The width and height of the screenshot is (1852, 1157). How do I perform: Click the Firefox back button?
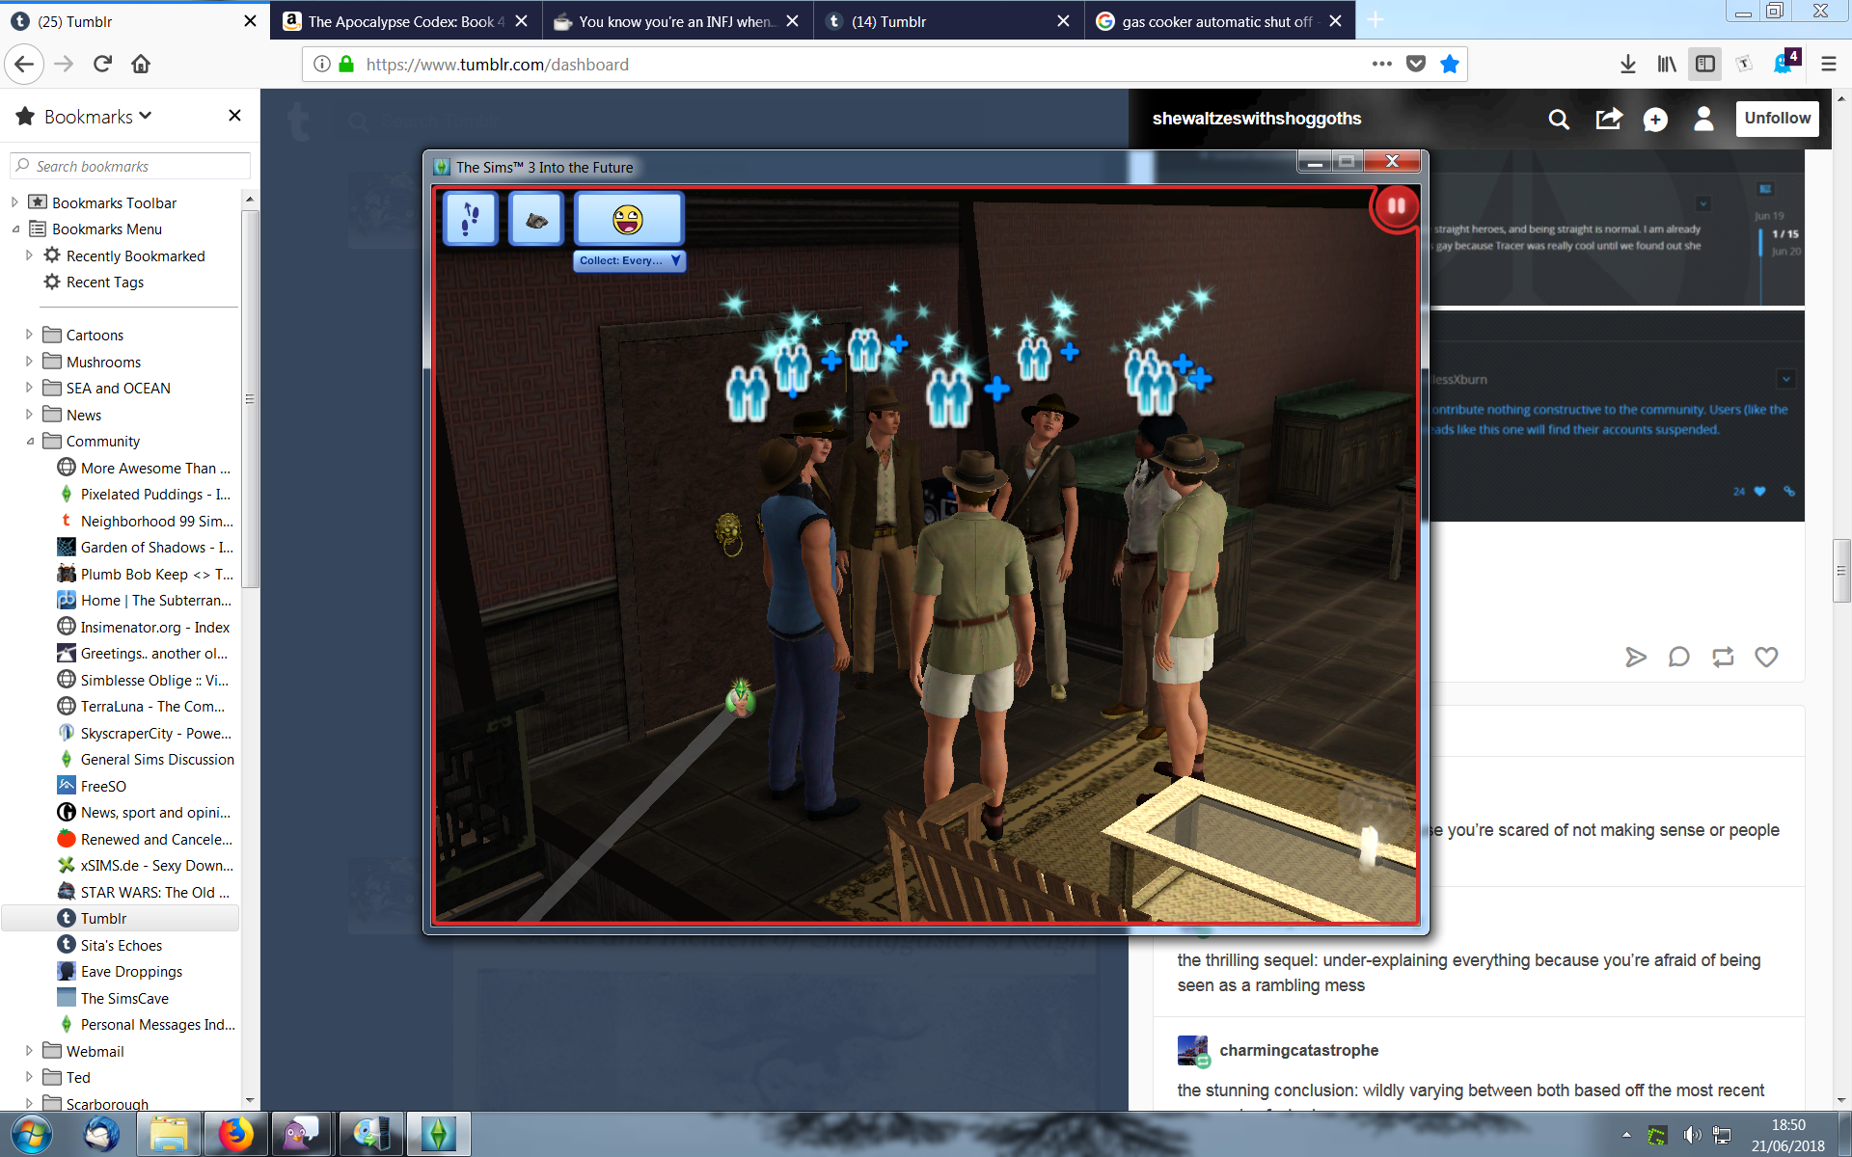point(24,65)
